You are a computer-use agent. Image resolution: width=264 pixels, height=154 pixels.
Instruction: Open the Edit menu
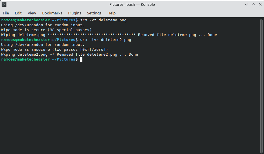(x=18, y=13)
